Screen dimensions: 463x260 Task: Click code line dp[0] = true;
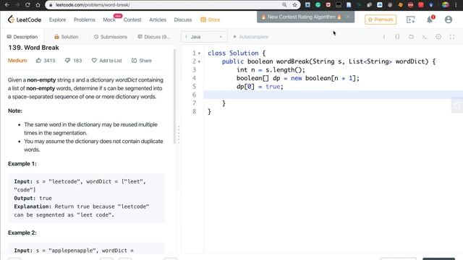[x=260, y=87]
